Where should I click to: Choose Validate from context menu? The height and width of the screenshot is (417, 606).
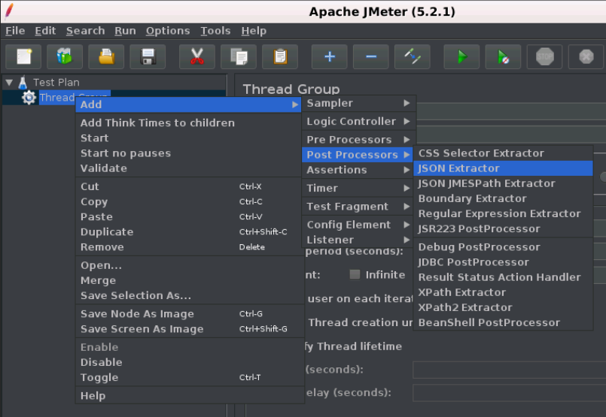coord(190,168)
